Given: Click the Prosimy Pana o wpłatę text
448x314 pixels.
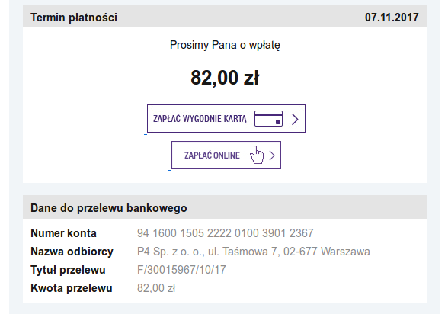Looking at the screenshot, I should pos(225,45).
